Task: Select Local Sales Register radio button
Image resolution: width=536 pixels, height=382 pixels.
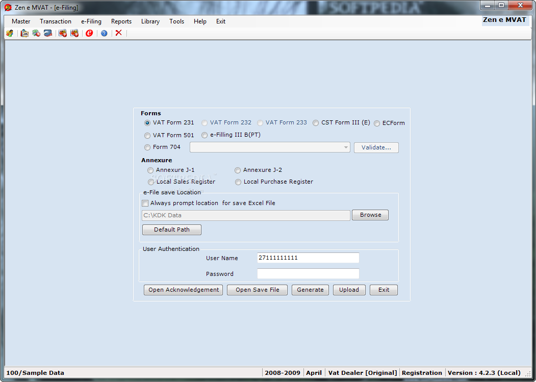Action: [x=151, y=182]
